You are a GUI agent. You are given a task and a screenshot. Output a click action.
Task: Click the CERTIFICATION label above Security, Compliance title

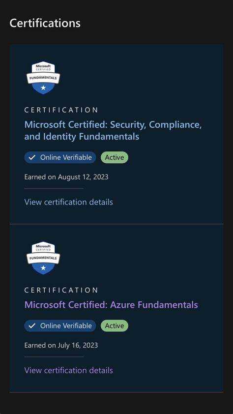(61, 110)
